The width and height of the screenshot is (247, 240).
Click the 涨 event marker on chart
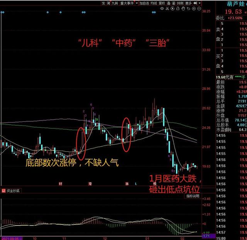127,184
